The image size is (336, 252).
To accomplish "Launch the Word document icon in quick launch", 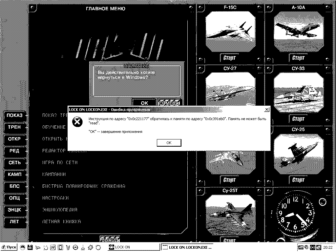I will [52, 247].
